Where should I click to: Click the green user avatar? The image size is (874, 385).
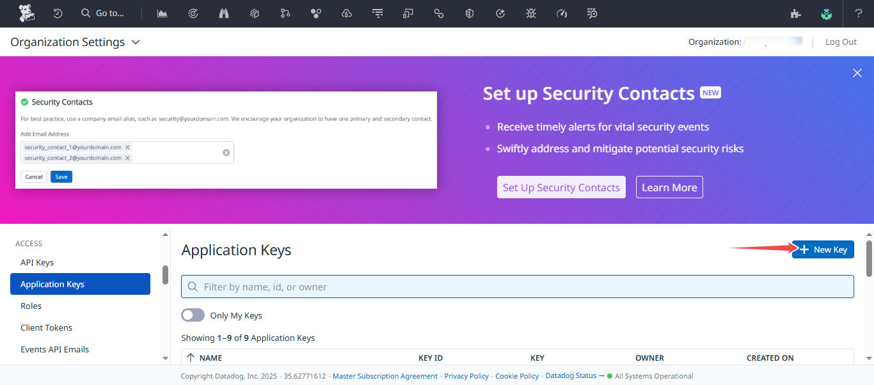pos(827,13)
